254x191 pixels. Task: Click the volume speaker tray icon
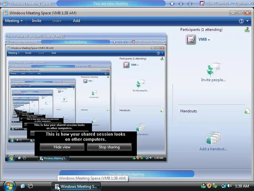pos(229,186)
